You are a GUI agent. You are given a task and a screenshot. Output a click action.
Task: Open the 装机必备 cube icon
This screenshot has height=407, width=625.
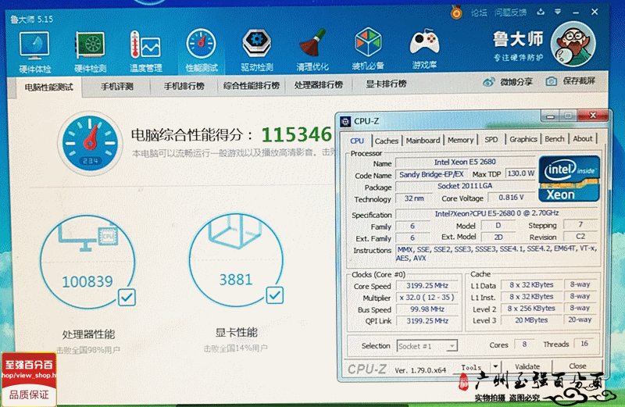[368, 48]
